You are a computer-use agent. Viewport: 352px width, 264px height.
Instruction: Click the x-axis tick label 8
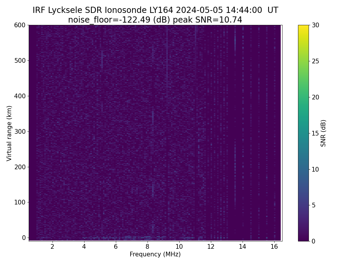coord(147,246)
